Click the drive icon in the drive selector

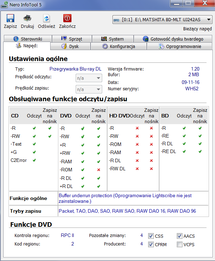coord(116,20)
